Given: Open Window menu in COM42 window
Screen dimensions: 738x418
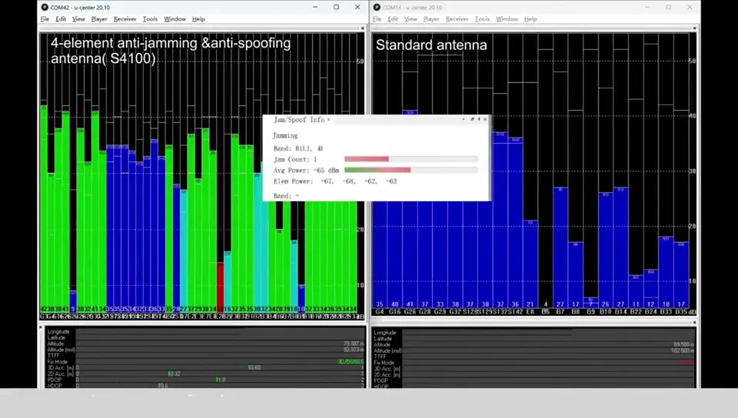Looking at the screenshot, I should (x=175, y=19).
